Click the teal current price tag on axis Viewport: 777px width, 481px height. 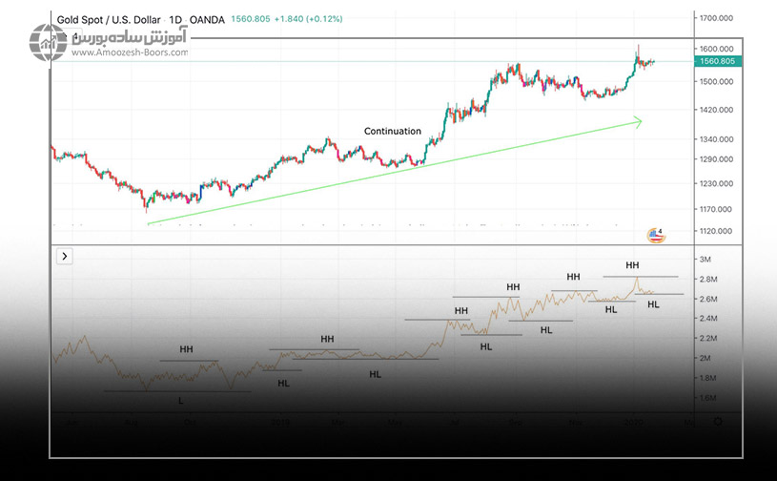pyautogui.click(x=717, y=61)
